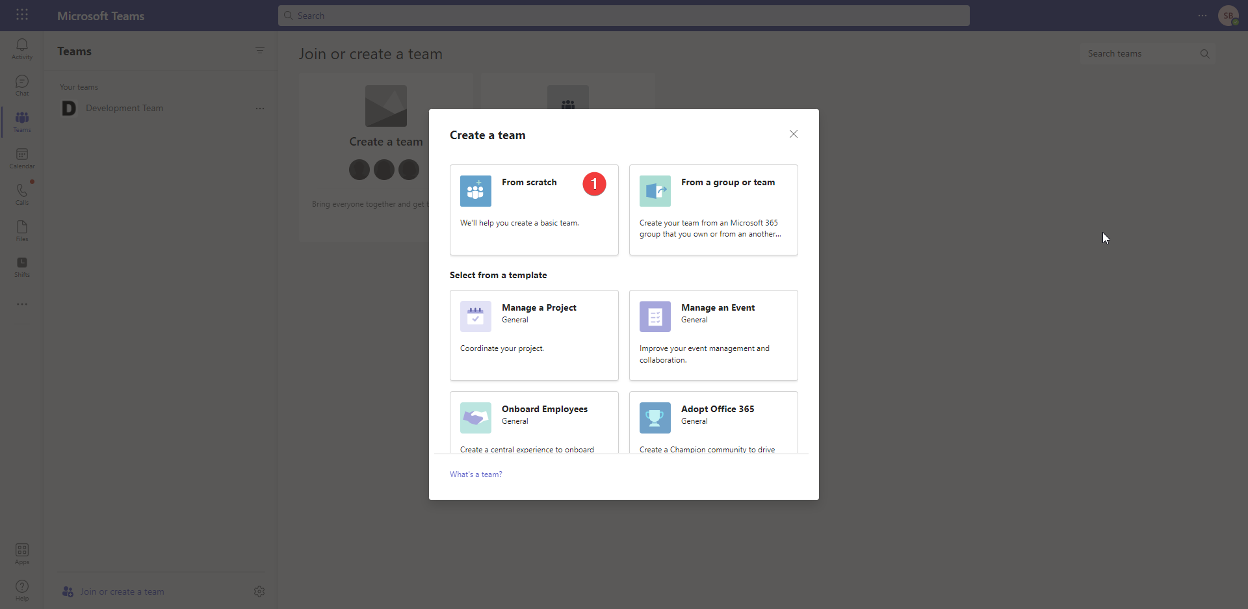The image size is (1248, 609).
Task: Open the SB profile avatar
Action: tap(1228, 16)
